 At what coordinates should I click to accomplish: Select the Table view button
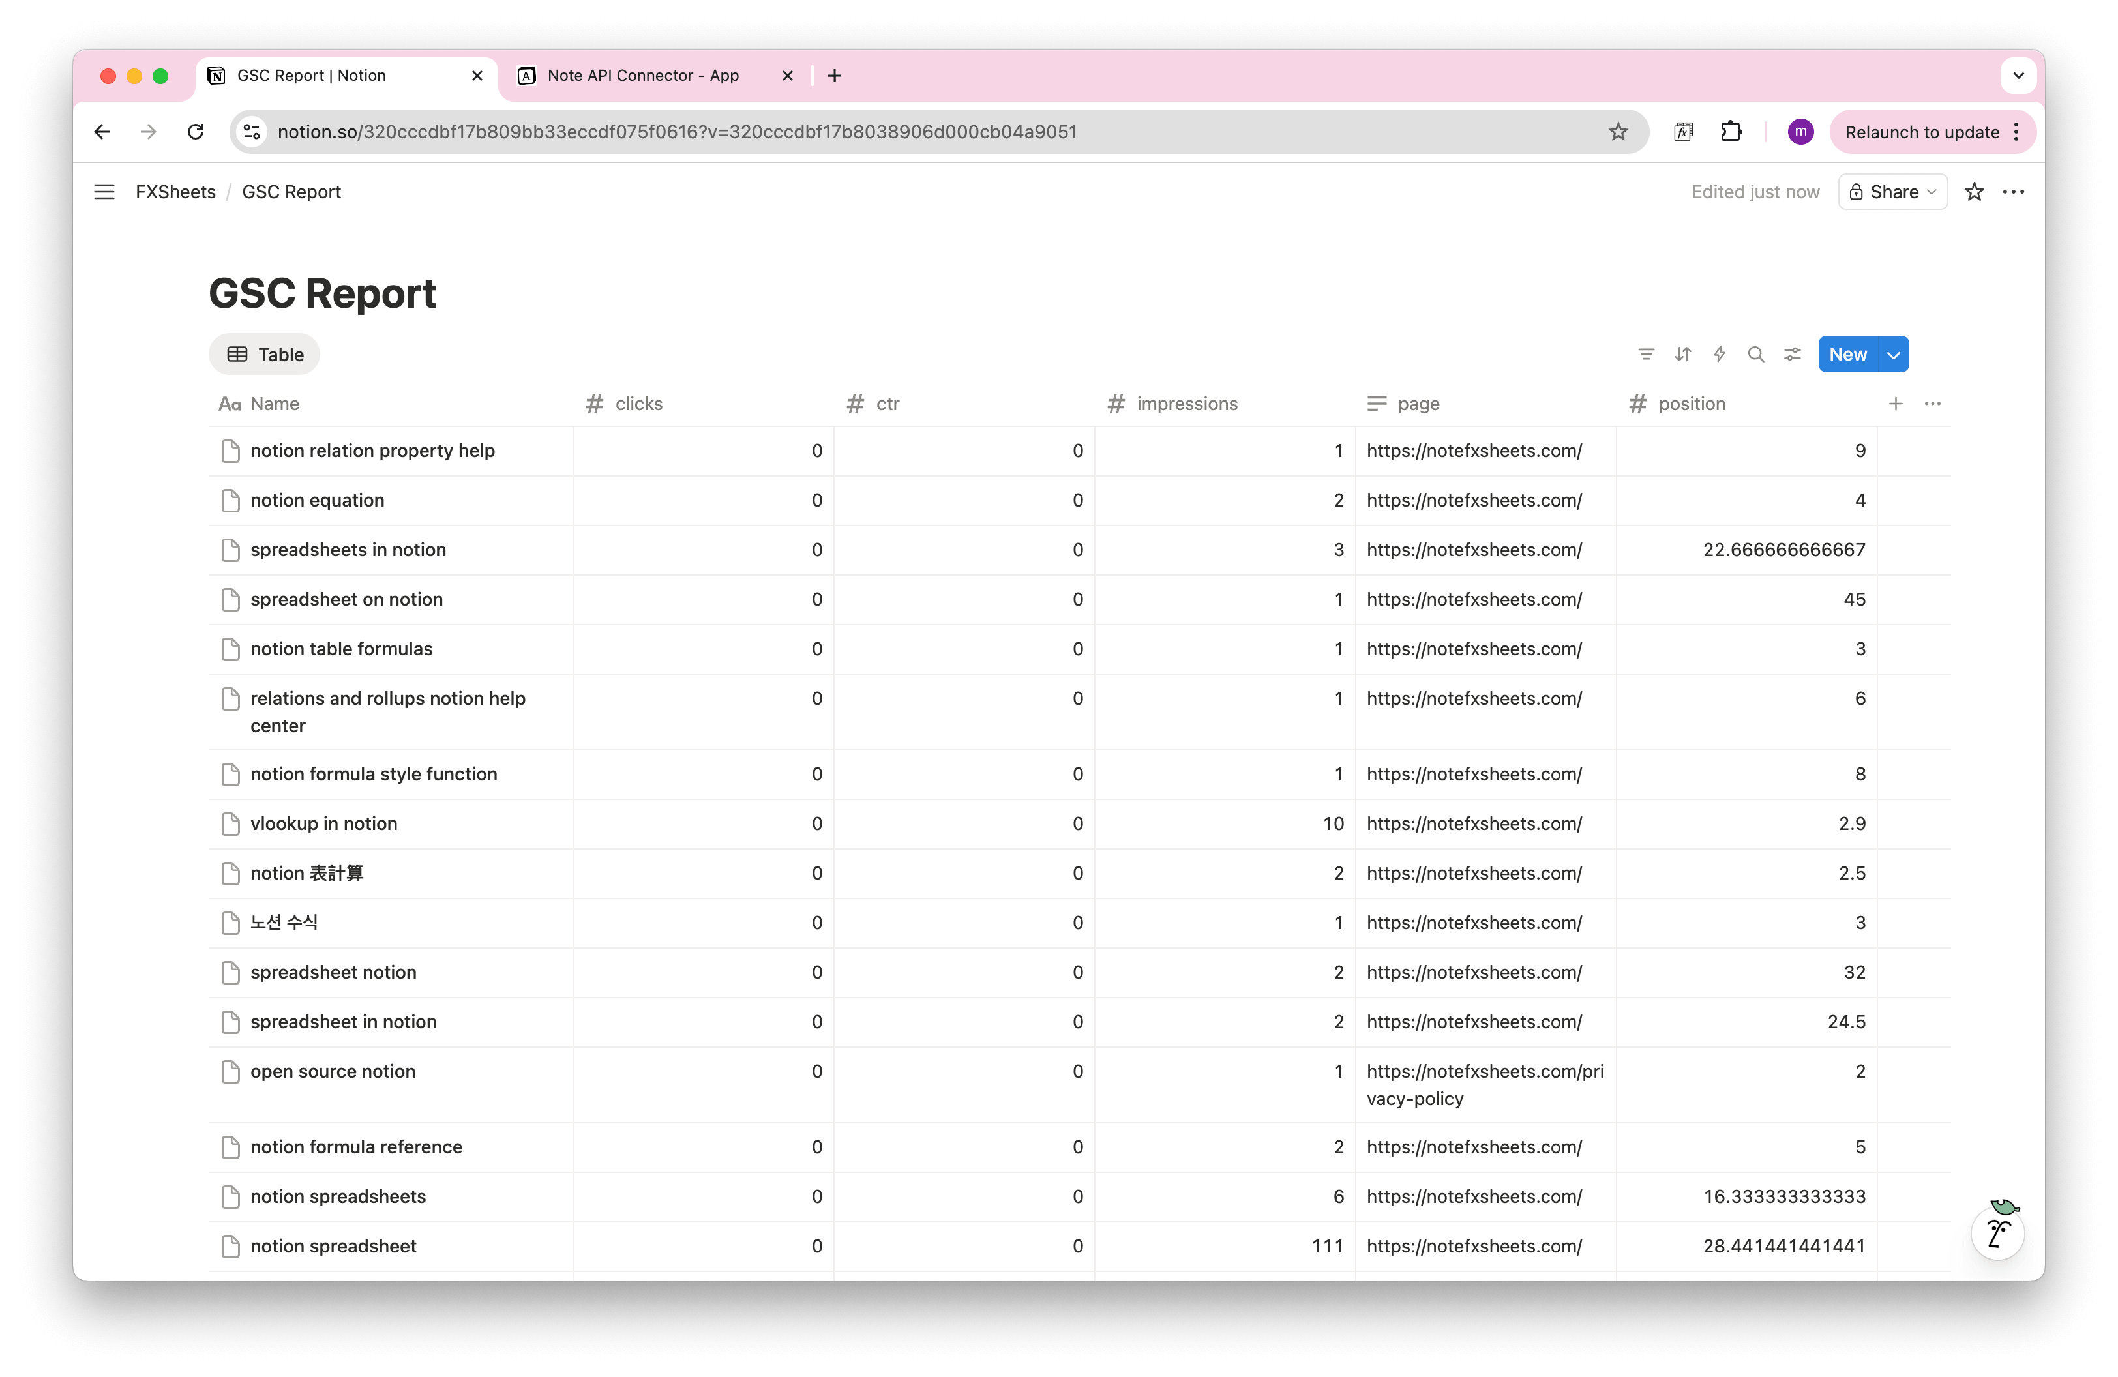click(263, 353)
